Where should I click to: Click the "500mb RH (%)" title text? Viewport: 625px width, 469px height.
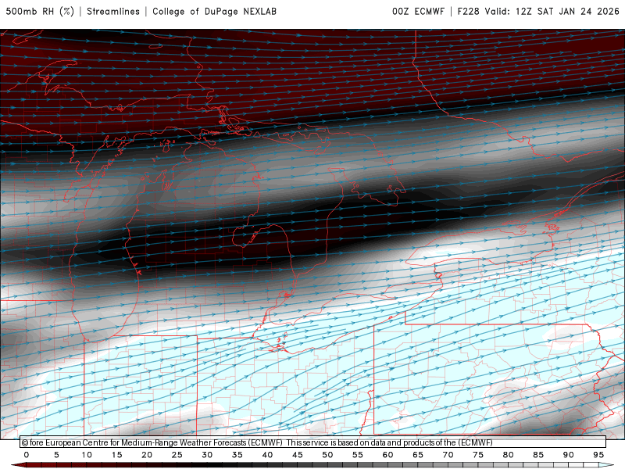coord(40,11)
